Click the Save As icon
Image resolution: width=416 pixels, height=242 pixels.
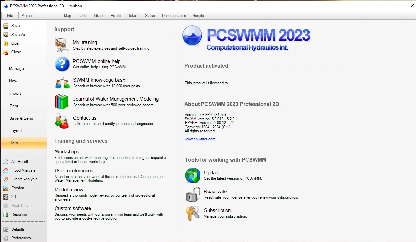pyautogui.click(x=6, y=35)
